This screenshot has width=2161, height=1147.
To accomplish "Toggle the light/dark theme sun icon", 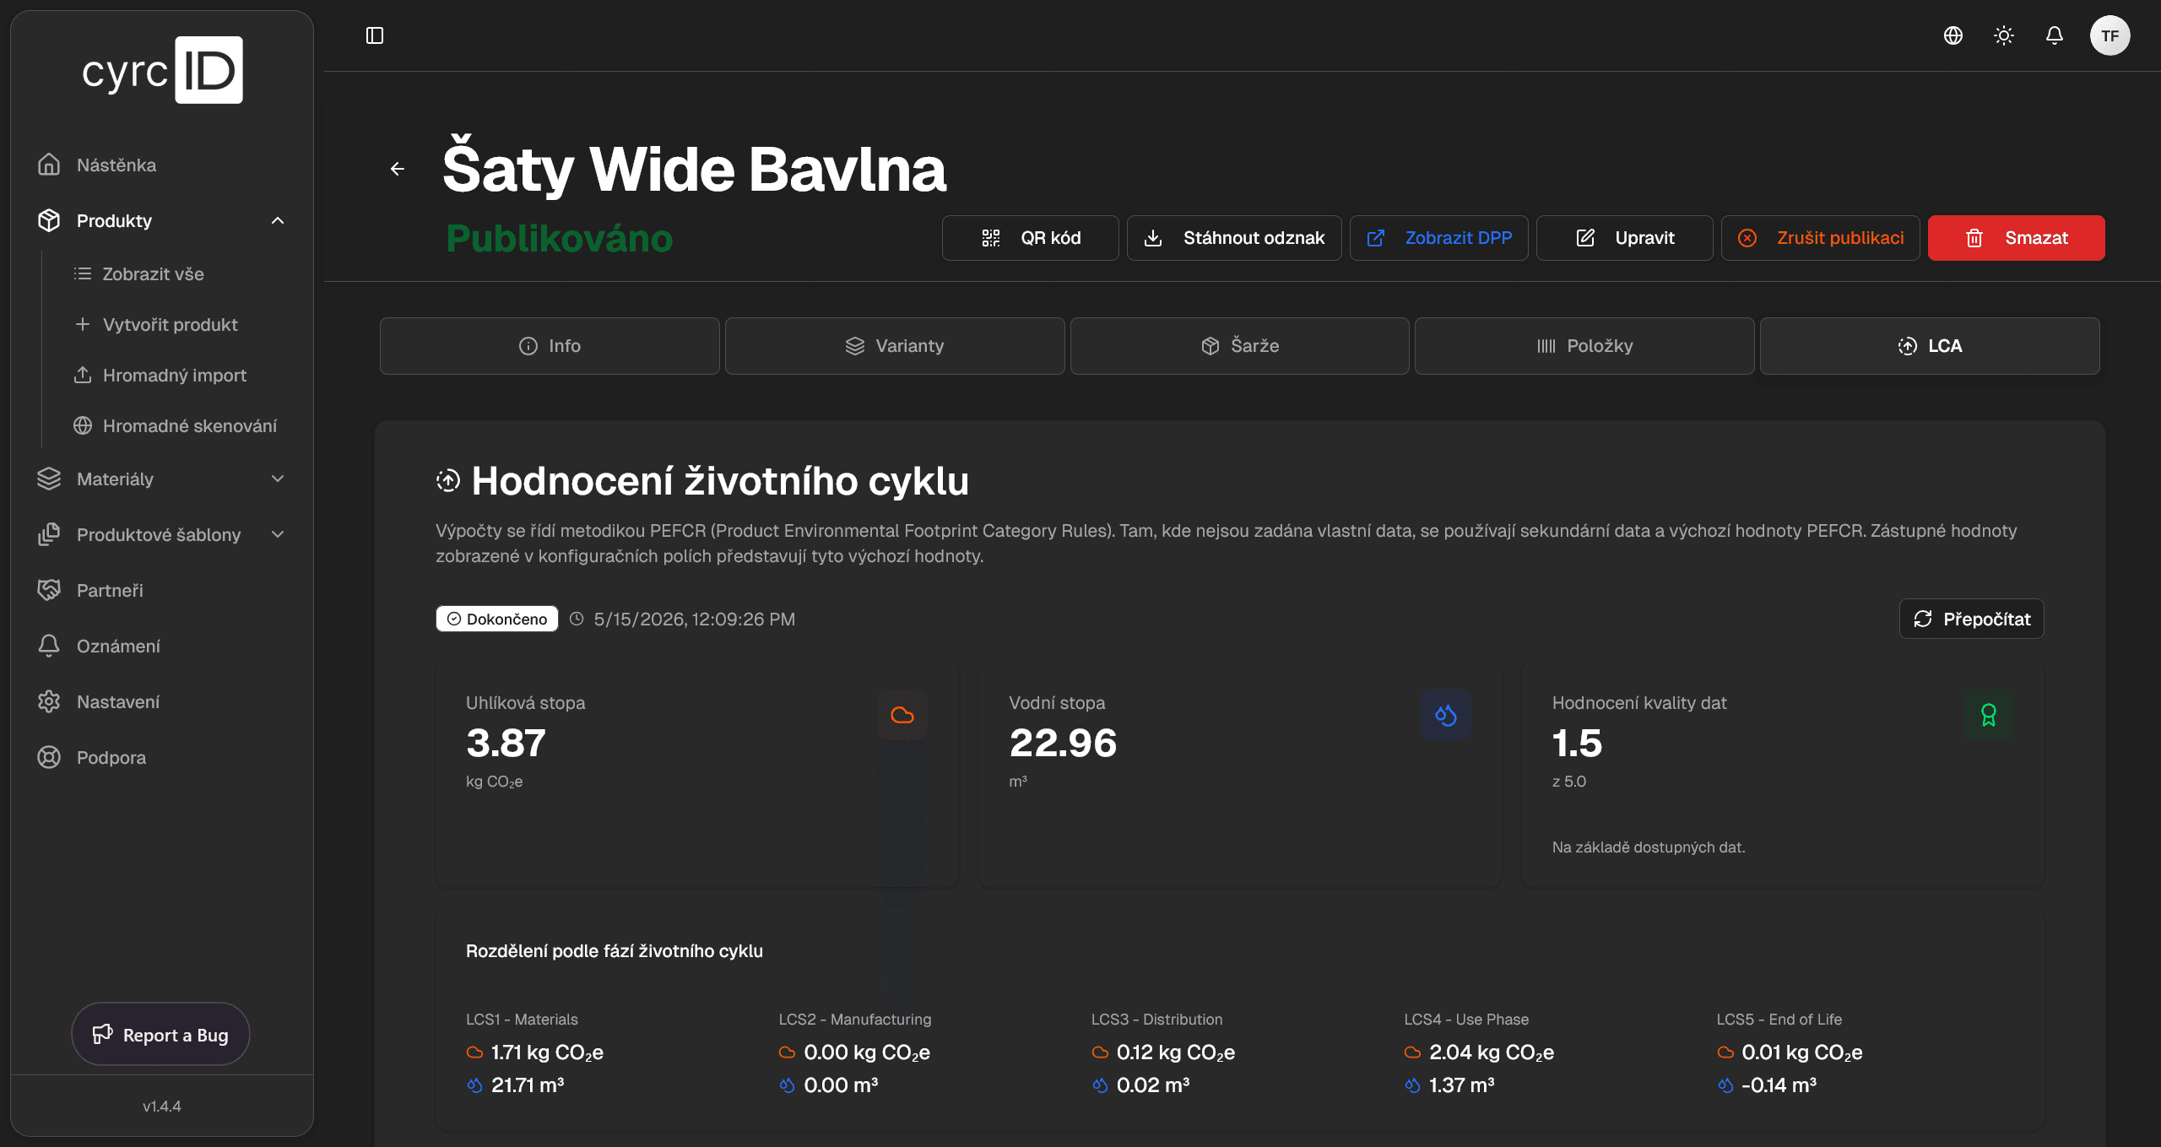I will 2004,35.
